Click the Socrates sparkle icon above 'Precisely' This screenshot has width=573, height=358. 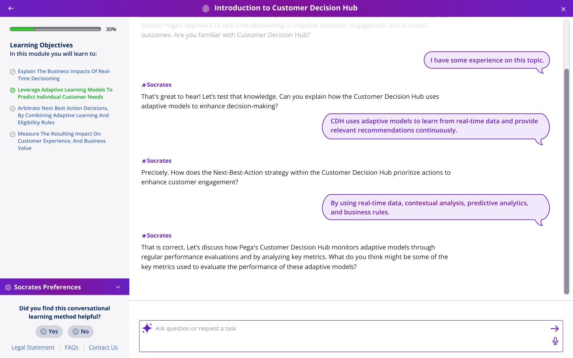coord(144,161)
